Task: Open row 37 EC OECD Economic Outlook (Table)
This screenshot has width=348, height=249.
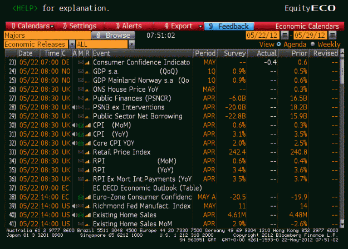Action: (172, 188)
